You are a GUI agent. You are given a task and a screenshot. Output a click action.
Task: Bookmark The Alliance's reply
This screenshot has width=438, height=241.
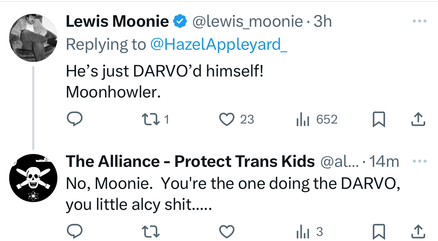pos(379,232)
